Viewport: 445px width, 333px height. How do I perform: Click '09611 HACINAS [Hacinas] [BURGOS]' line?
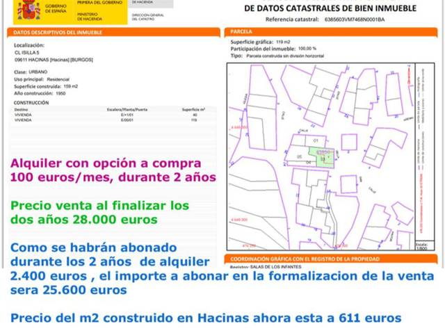(54, 60)
